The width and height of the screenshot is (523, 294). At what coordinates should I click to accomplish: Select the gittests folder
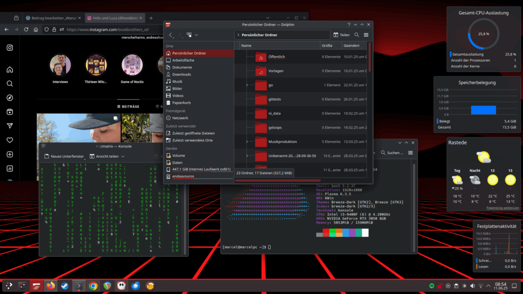pyautogui.click(x=274, y=100)
